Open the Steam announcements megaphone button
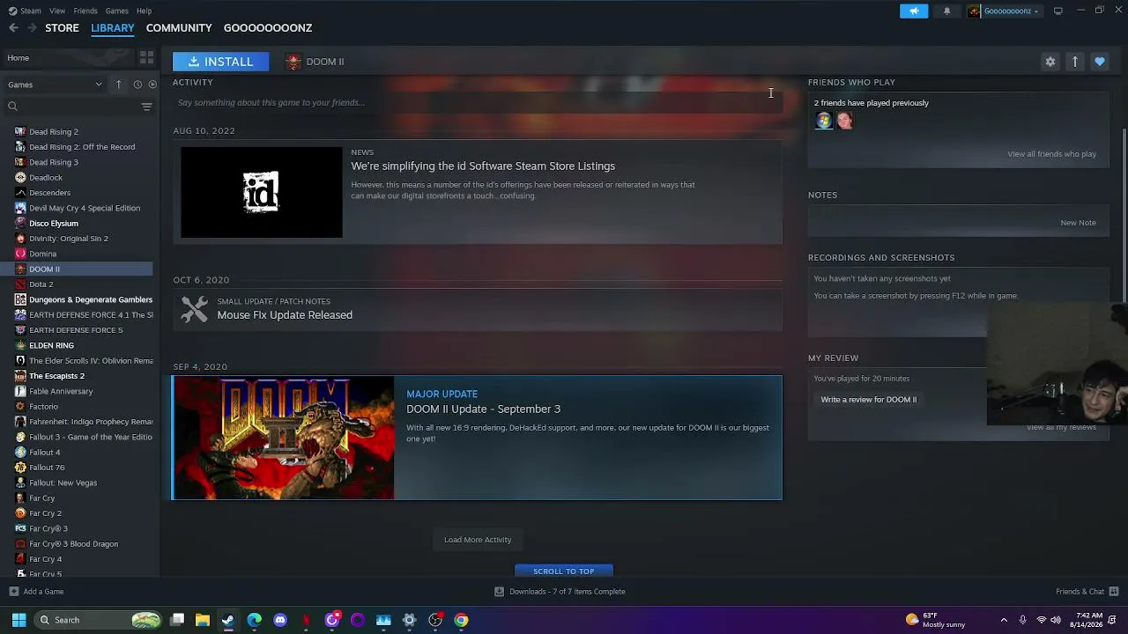The width and height of the screenshot is (1128, 634). 914,11
